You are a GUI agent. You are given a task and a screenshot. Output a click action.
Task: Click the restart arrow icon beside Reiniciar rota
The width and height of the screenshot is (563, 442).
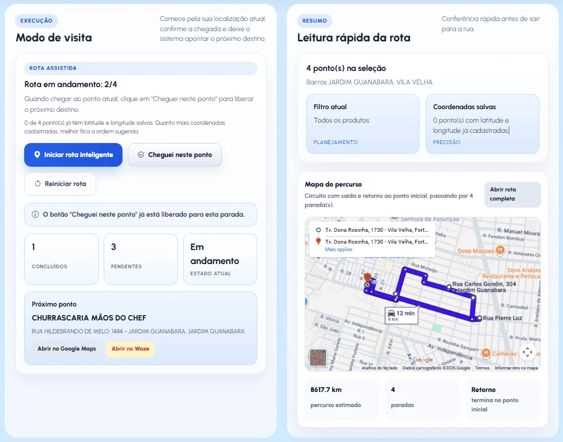tap(38, 183)
